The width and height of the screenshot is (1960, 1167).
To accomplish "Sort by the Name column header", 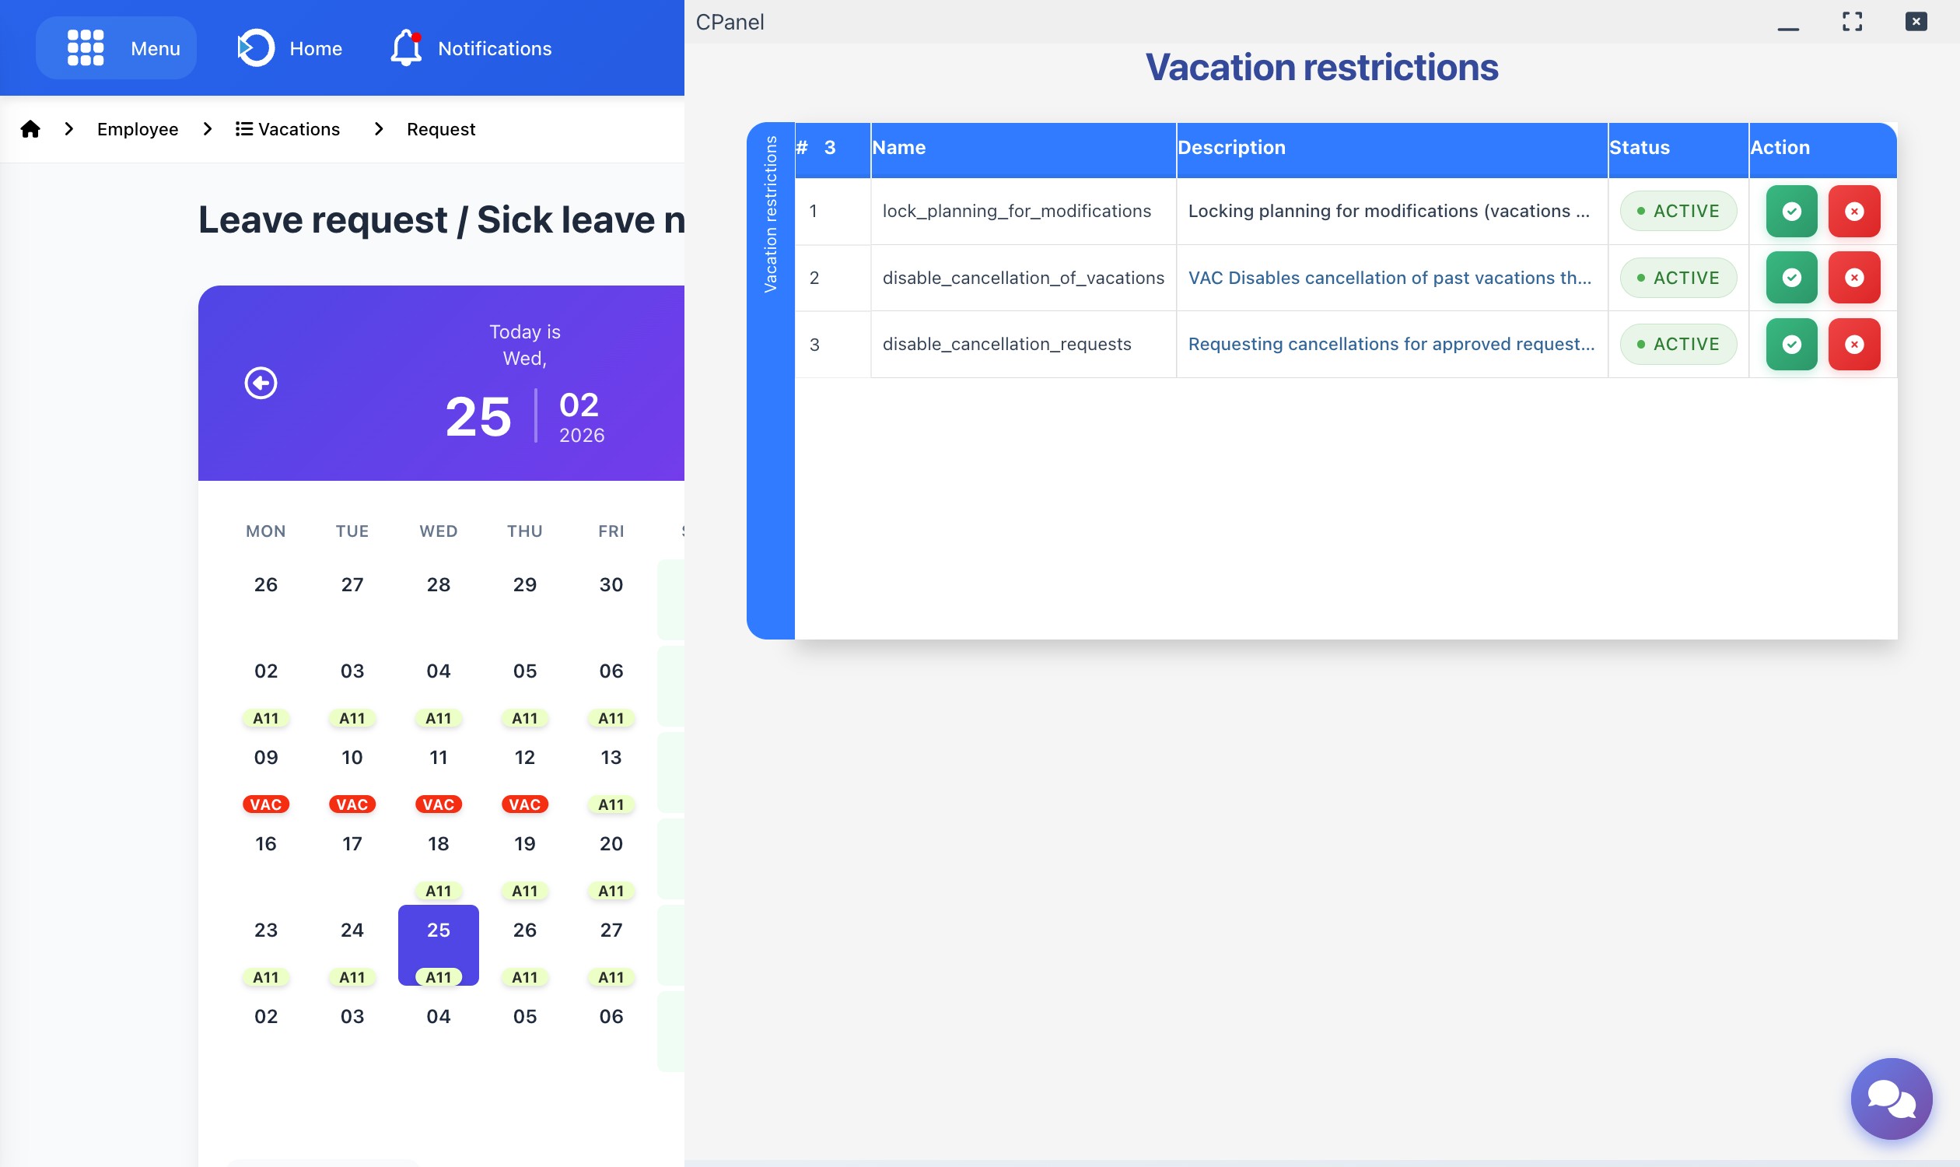I will tap(898, 147).
